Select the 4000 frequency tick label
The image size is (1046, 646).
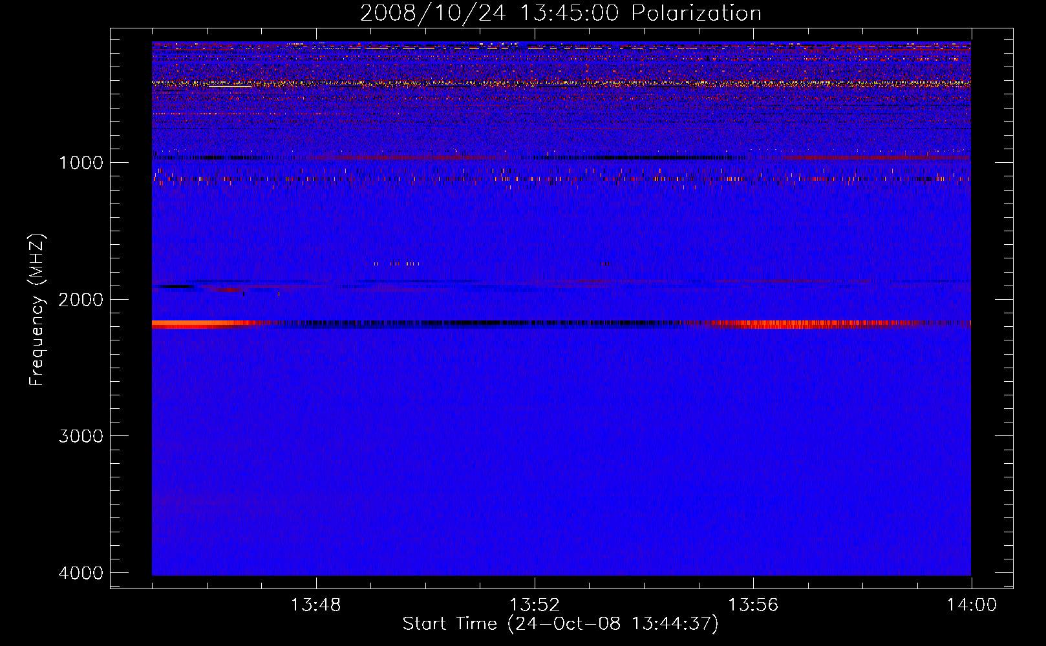pyautogui.click(x=81, y=573)
